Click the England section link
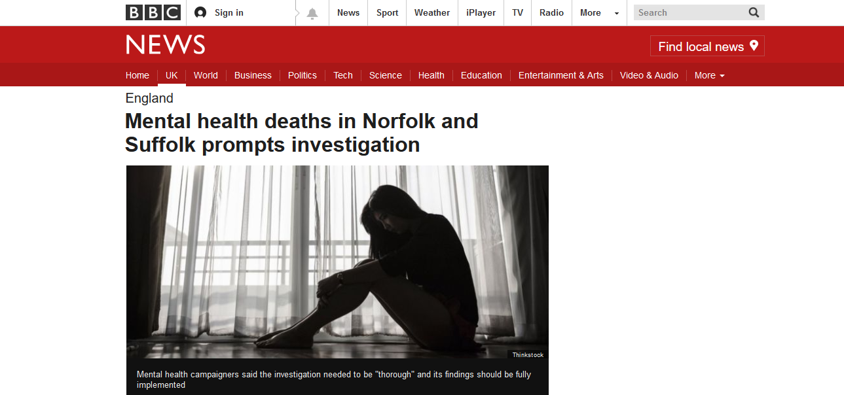 tap(149, 98)
